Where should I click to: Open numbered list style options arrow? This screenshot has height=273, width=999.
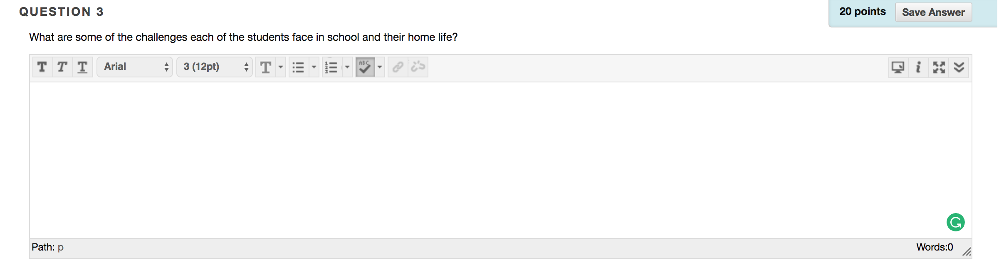(x=347, y=67)
